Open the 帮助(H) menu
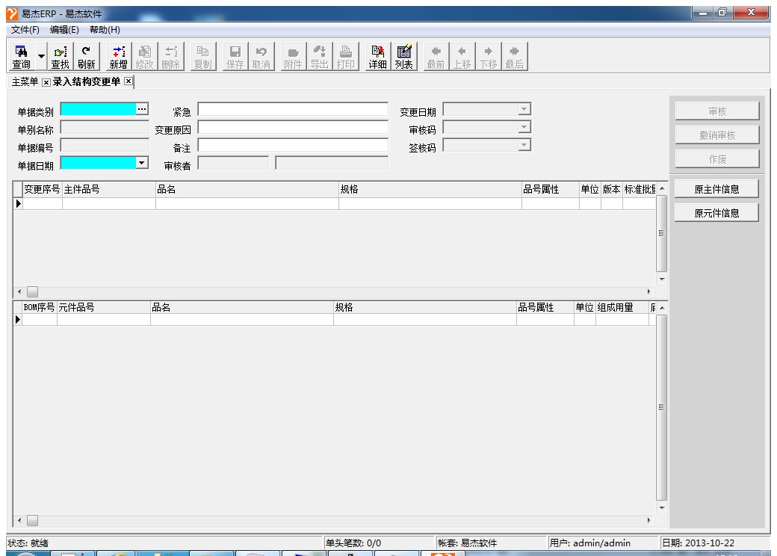777x556 pixels. 105,29
